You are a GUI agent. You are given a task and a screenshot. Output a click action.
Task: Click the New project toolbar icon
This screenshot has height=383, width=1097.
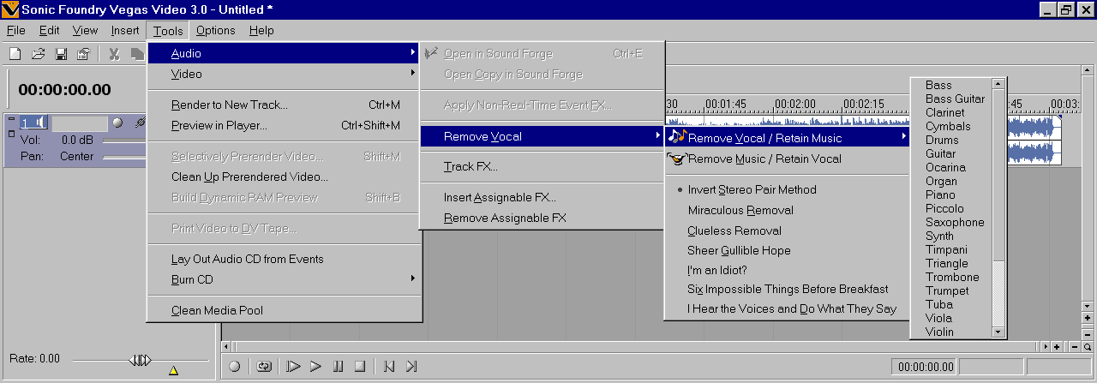[x=15, y=54]
